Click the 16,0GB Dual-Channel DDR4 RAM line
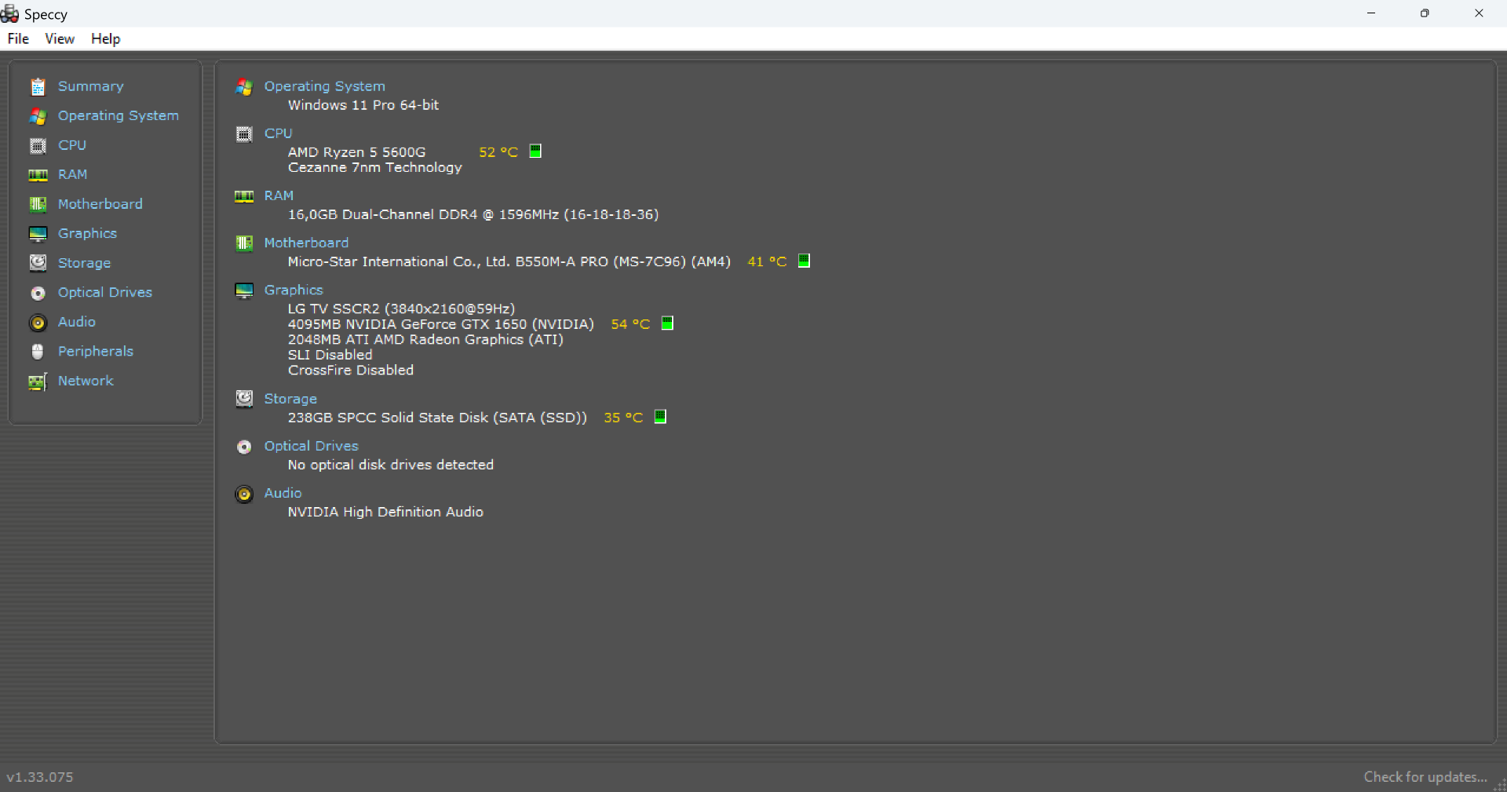1507x792 pixels. [x=473, y=214]
